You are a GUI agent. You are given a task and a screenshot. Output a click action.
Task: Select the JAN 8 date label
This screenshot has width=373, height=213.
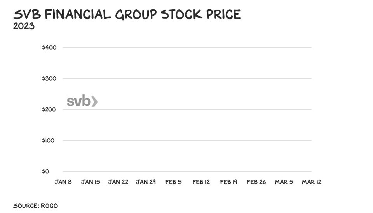tap(63, 182)
